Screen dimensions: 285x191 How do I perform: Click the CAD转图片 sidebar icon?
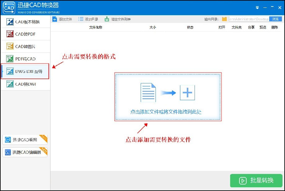(x=10, y=47)
